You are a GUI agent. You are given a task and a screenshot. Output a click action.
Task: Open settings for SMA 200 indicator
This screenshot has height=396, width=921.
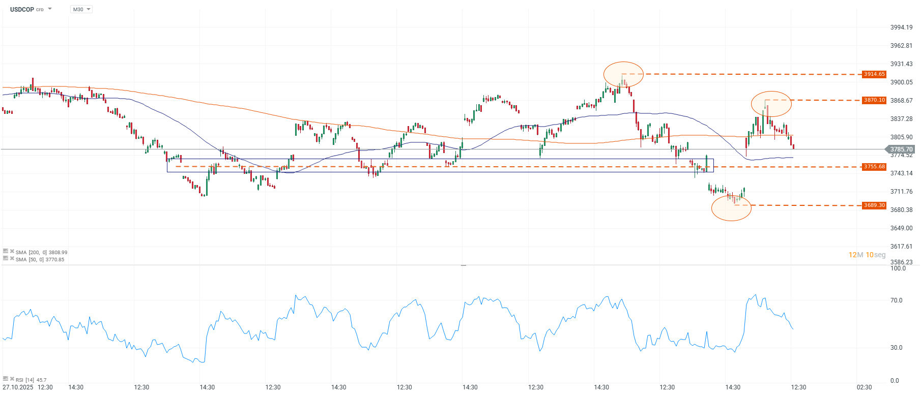click(5, 252)
